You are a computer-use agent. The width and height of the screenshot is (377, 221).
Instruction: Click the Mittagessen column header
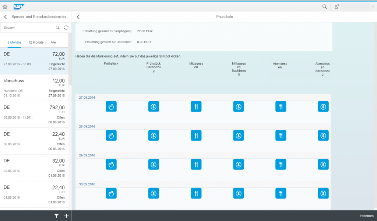point(196,65)
